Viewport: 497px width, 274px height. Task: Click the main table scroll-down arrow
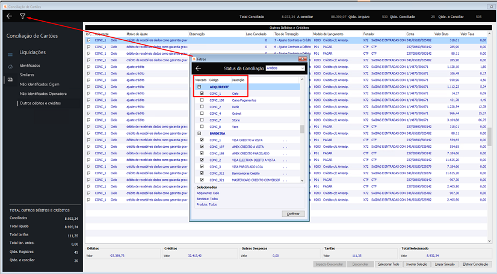click(x=489, y=241)
